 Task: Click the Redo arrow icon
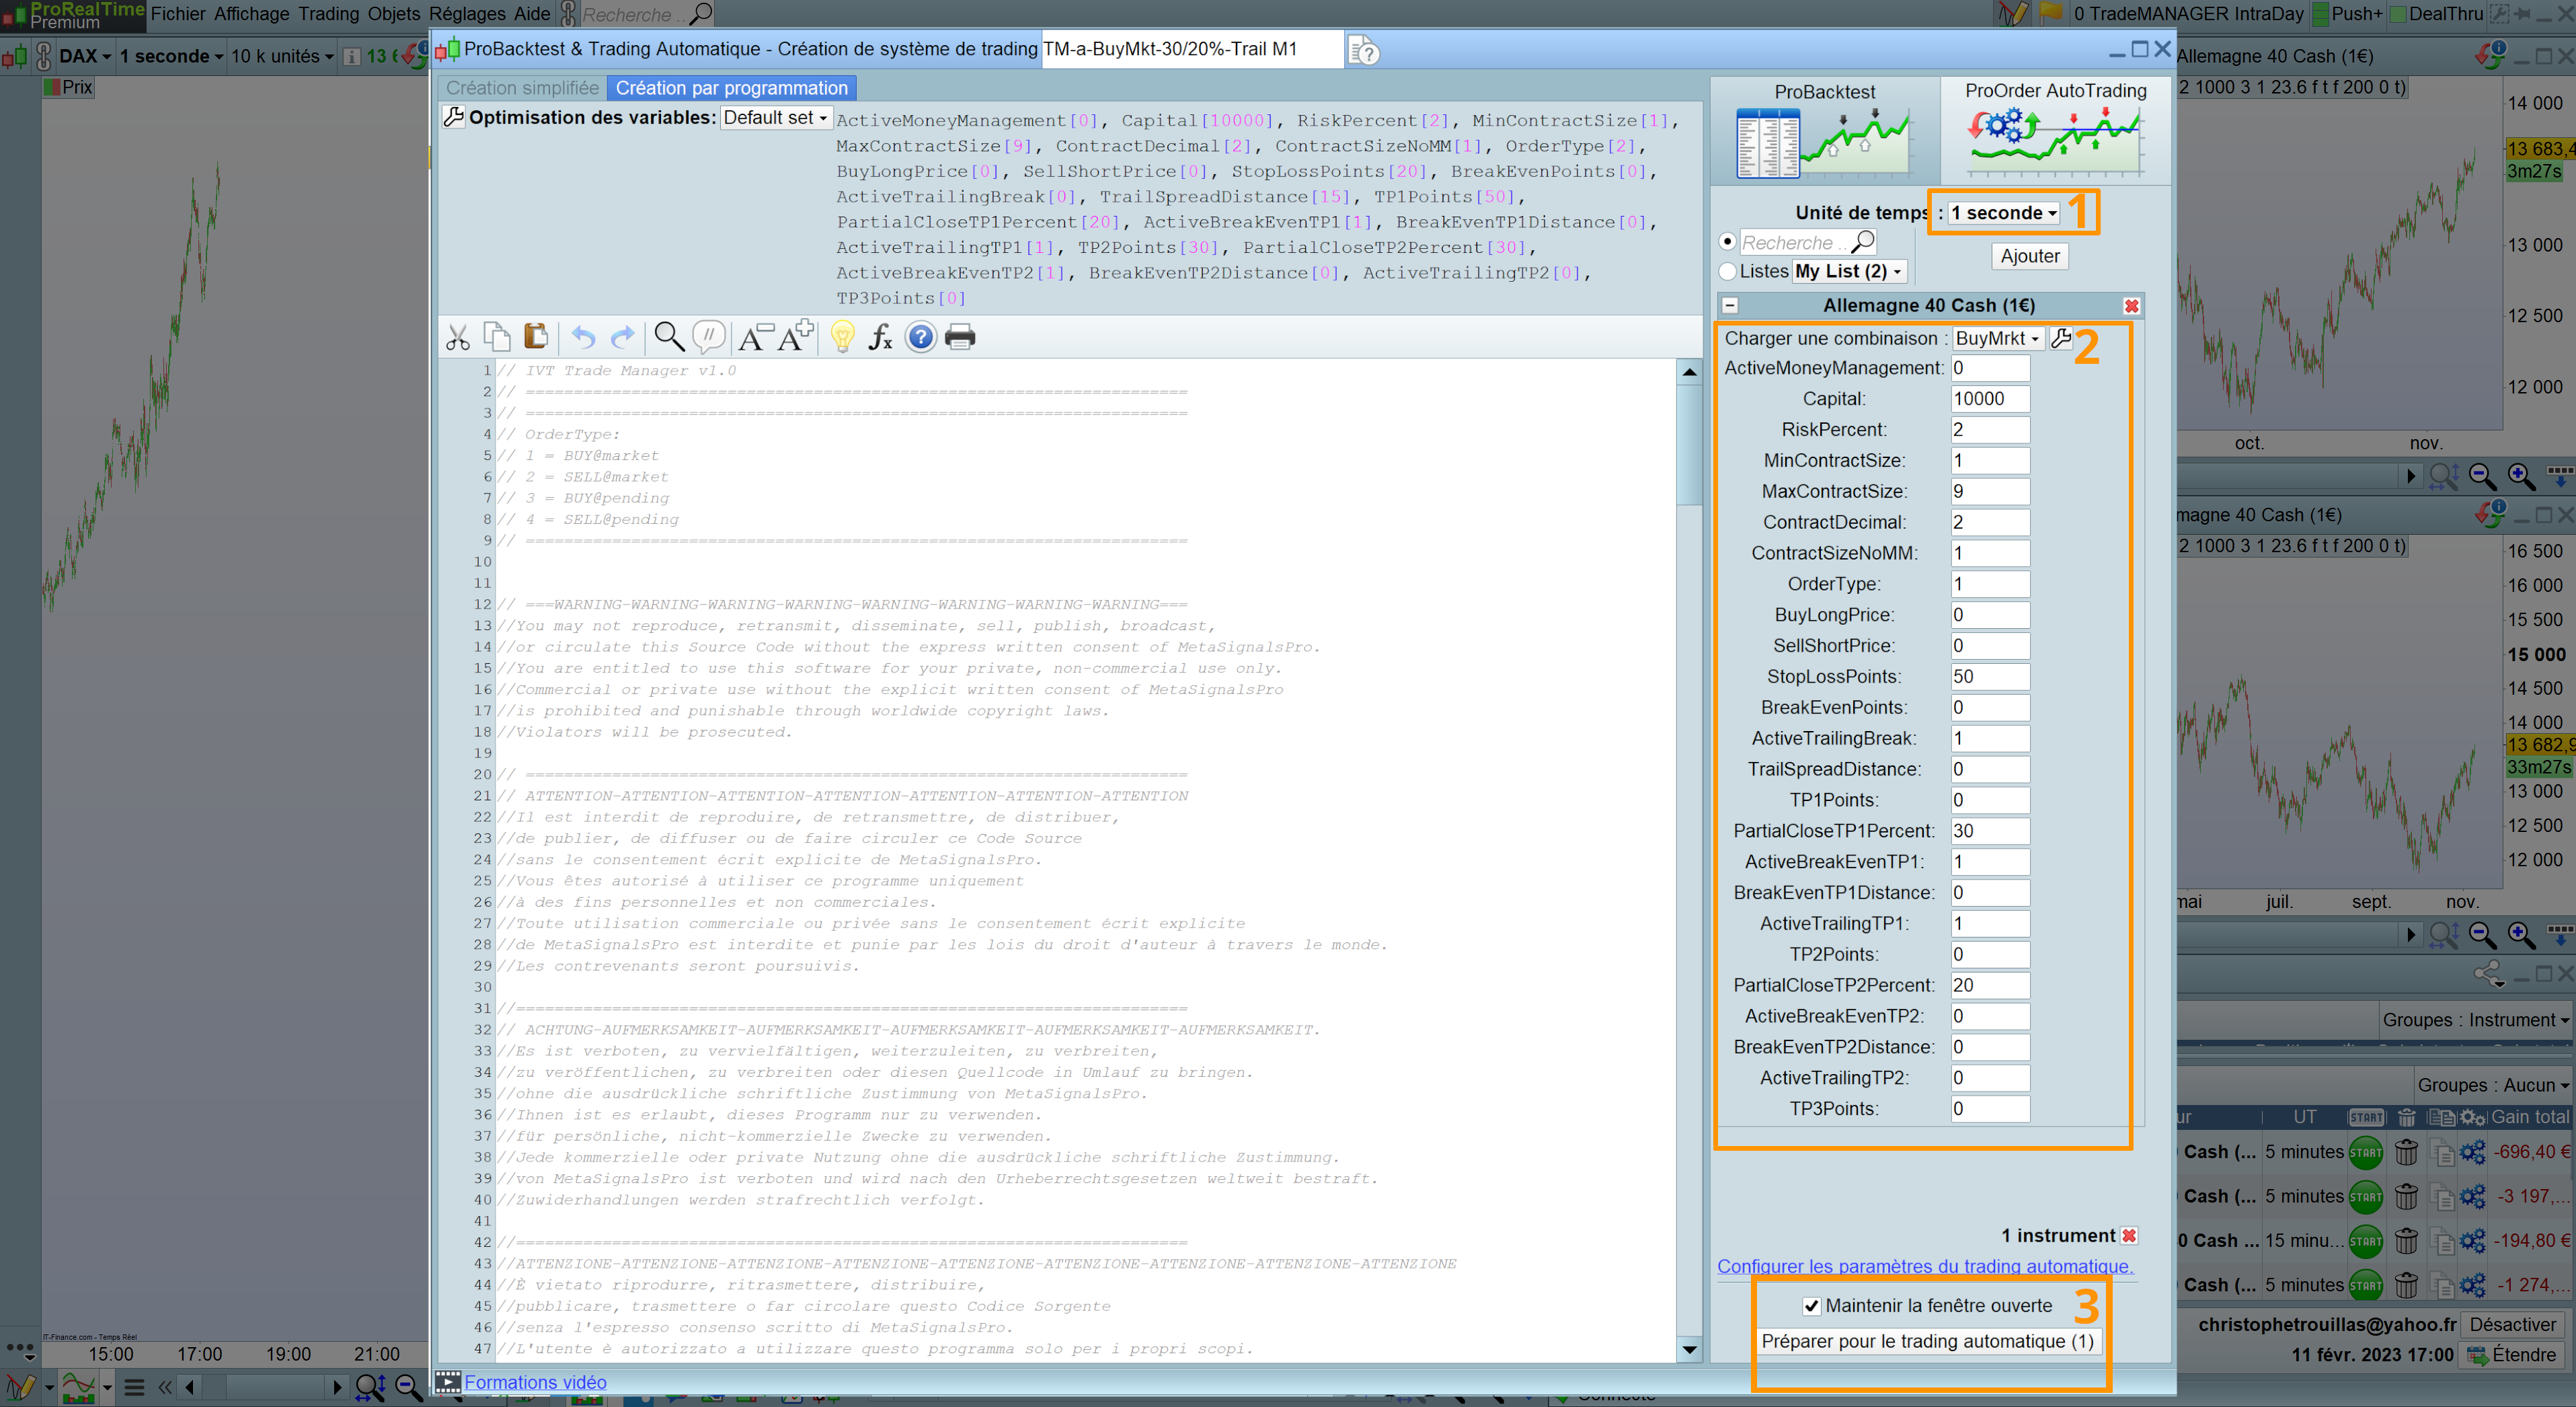tap(622, 338)
